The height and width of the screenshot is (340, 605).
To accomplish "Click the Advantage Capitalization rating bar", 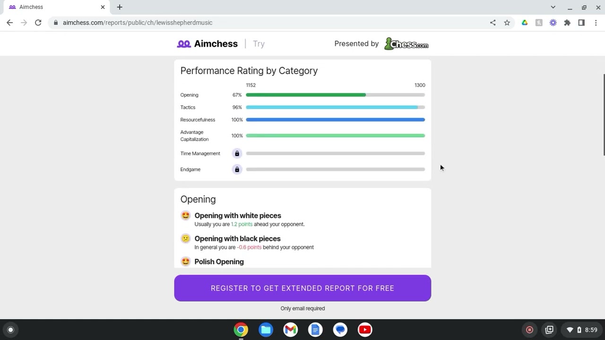I will pos(335,136).
